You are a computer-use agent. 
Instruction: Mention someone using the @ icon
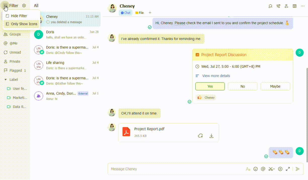coord(263,169)
